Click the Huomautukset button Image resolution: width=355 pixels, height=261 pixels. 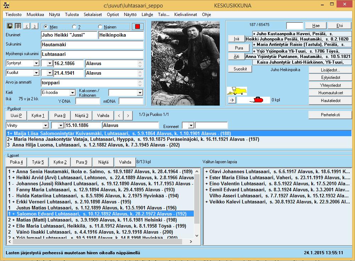(330, 93)
